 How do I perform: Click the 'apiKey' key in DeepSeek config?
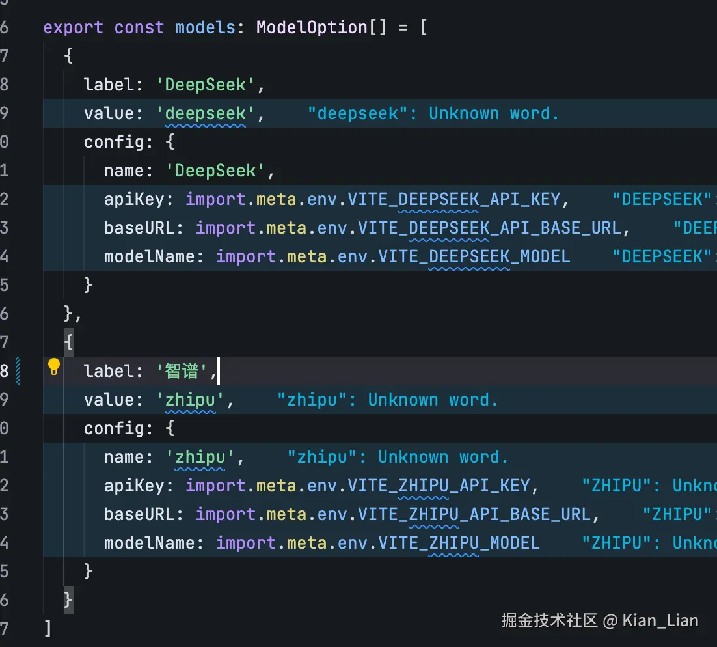(x=134, y=199)
